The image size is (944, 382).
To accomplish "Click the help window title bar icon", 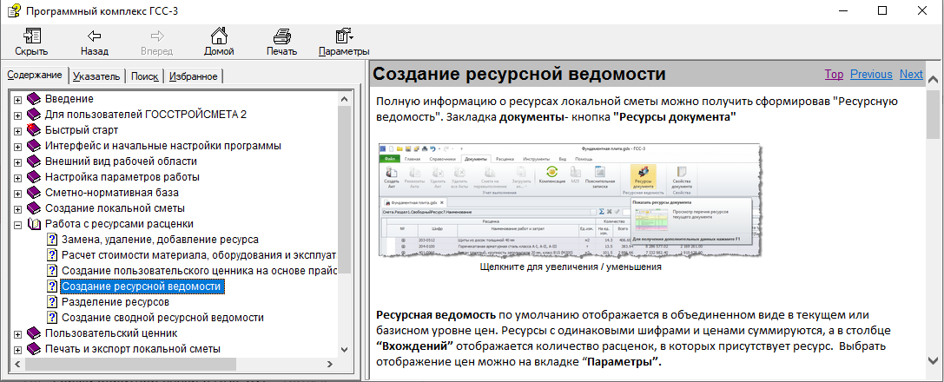I will coord(13,10).
